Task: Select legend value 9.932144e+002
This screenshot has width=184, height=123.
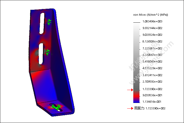Action: pyautogui.click(x=152, y=28)
